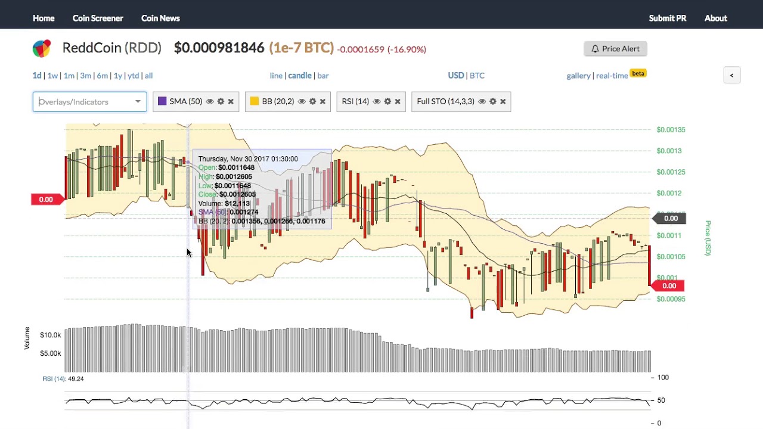This screenshot has width=763, height=429.
Task: Click the (1e-7 BTC) price text
Action: click(x=302, y=48)
